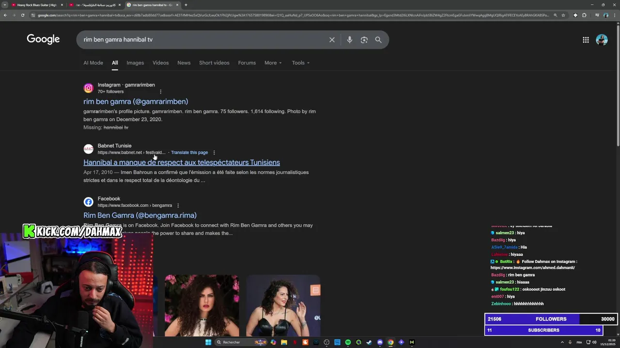
Task: Clear the Google search box text
Action: tap(332, 40)
